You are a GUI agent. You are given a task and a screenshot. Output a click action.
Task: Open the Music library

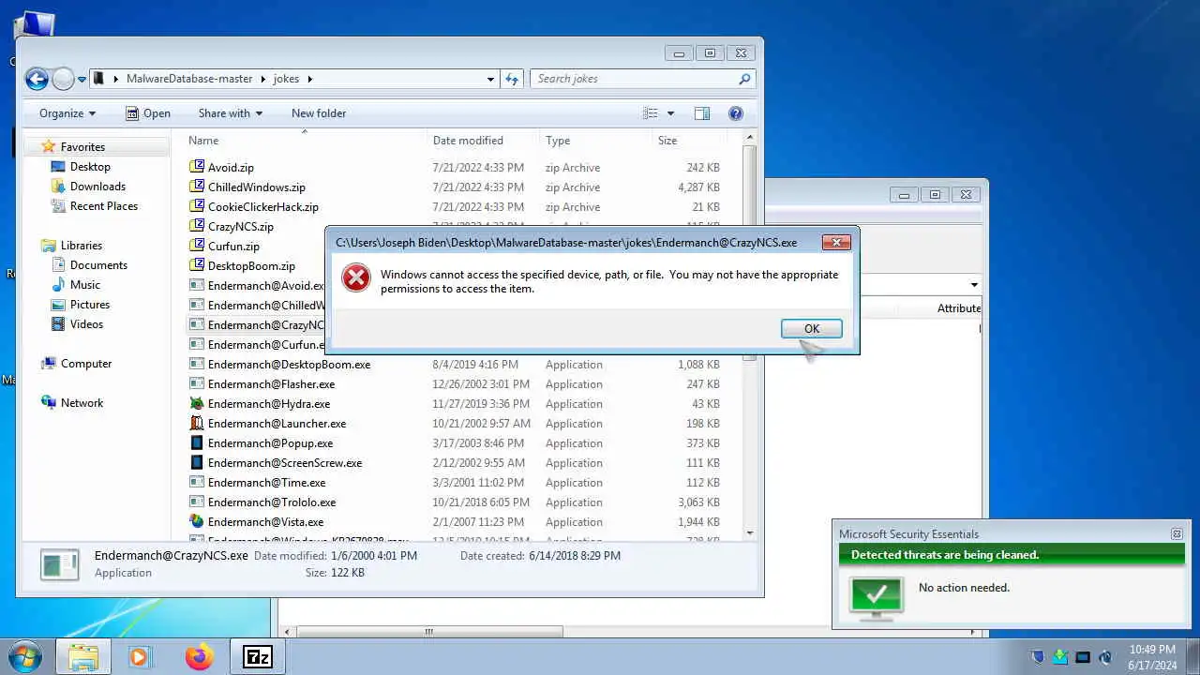pyautogui.click(x=84, y=285)
